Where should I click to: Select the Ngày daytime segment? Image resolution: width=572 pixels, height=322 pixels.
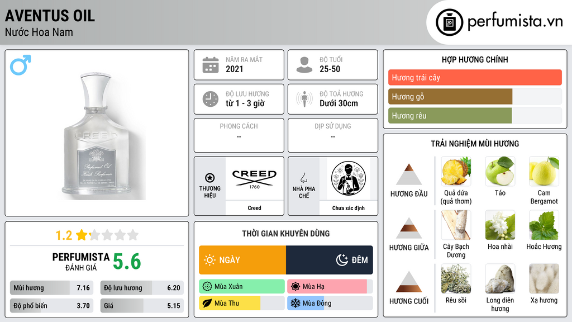click(242, 260)
